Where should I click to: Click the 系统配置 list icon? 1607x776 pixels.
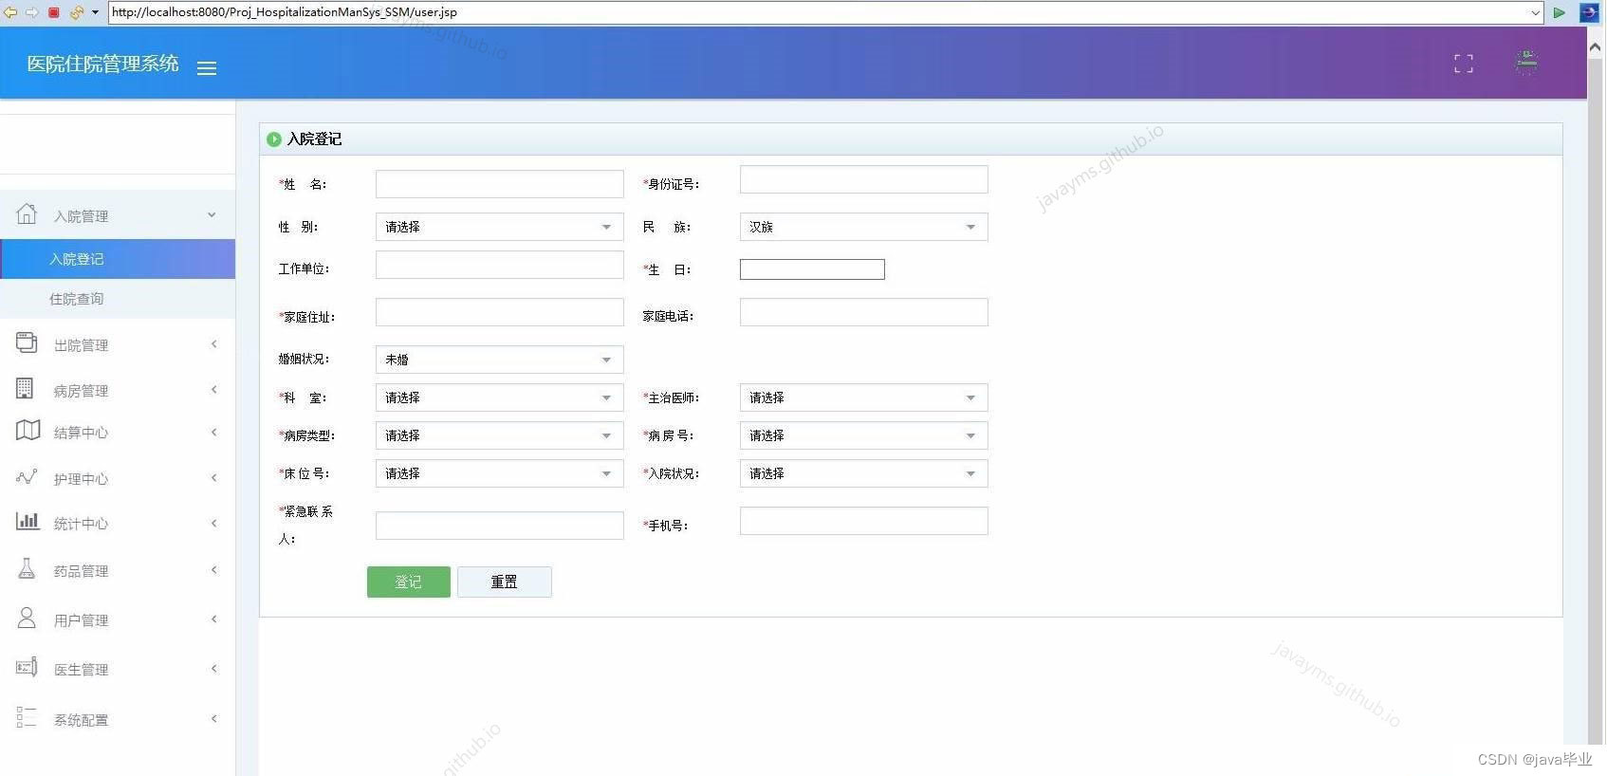pos(27,718)
